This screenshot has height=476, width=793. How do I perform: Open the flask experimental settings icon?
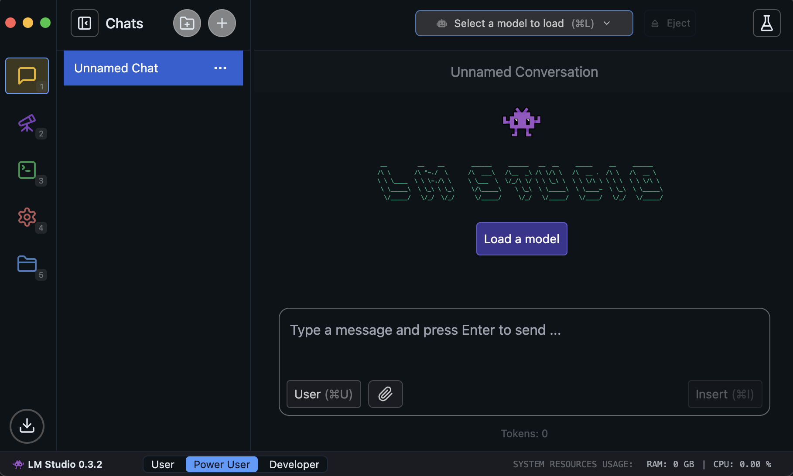click(x=766, y=23)
